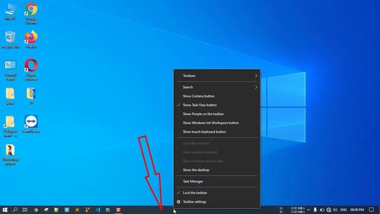Select the Recycle Bin icon
The height and width of the screenshot is (214, 380).
point(10,40)
